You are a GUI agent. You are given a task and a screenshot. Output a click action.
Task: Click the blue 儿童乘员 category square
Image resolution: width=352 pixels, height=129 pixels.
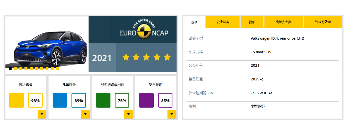point(60,100)
